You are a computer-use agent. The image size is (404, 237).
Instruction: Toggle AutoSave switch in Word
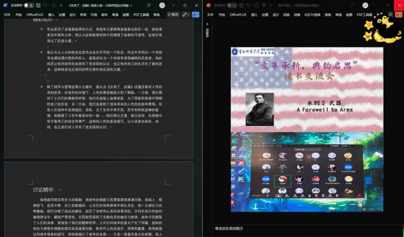[28, 5]
